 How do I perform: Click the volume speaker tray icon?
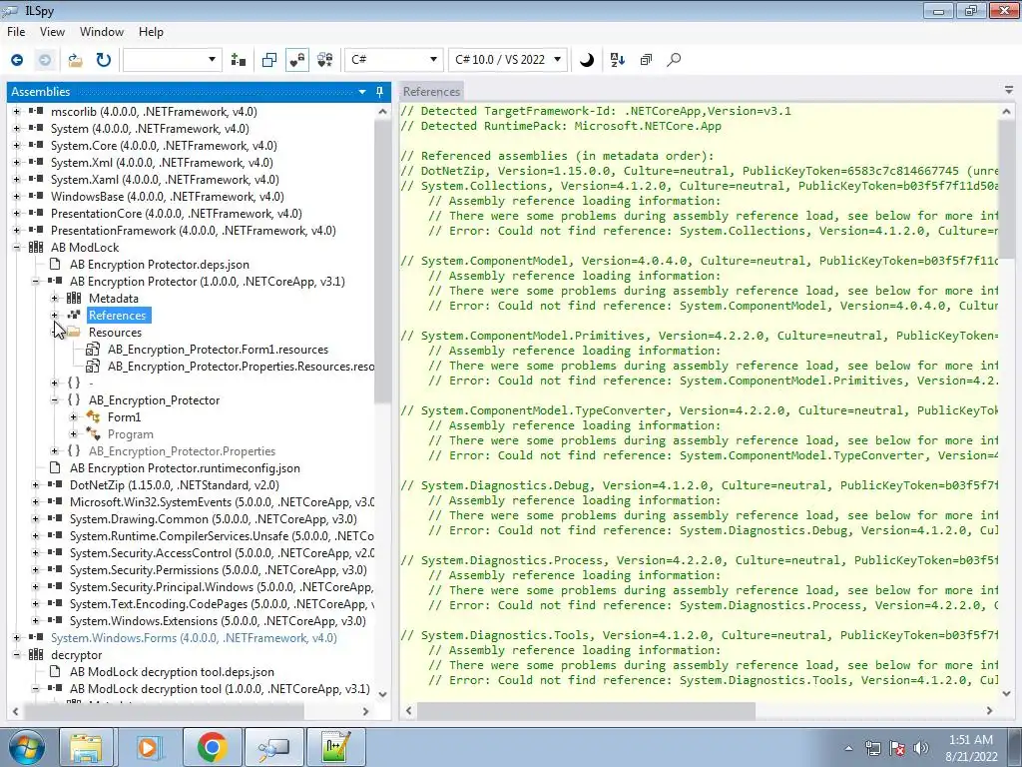[921, 748]
